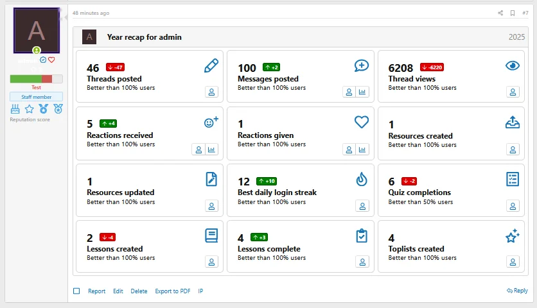Click the Report link
This screenshot has width=537, height=308.
click(96, 291)
